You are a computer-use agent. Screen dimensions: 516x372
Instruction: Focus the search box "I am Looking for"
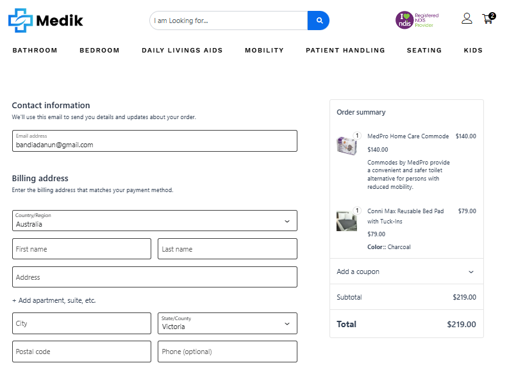pos(228,20)
